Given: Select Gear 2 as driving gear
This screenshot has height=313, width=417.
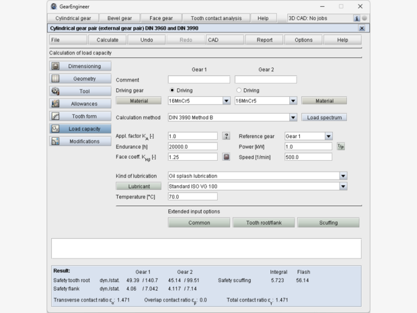Looking at the screenshot, I should [x=239, y=90].
